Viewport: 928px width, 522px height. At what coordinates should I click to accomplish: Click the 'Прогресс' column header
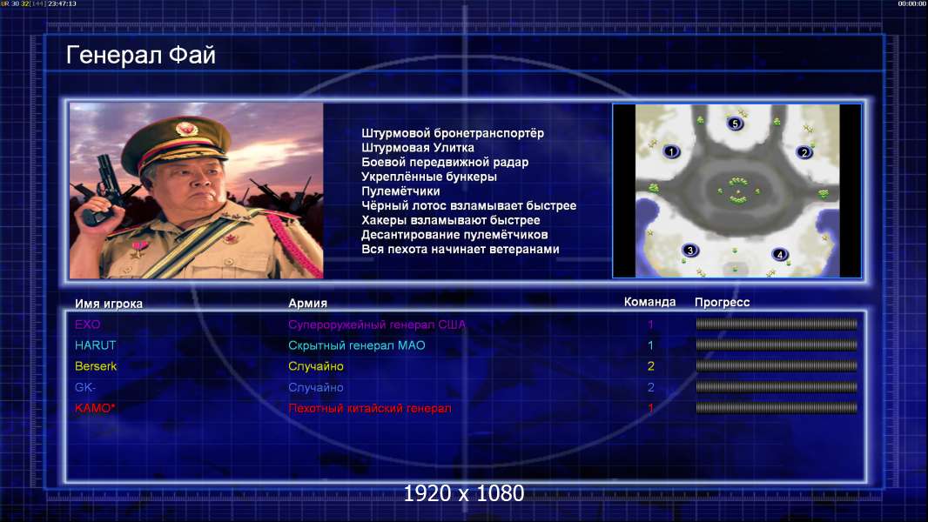tap(722, 302)
